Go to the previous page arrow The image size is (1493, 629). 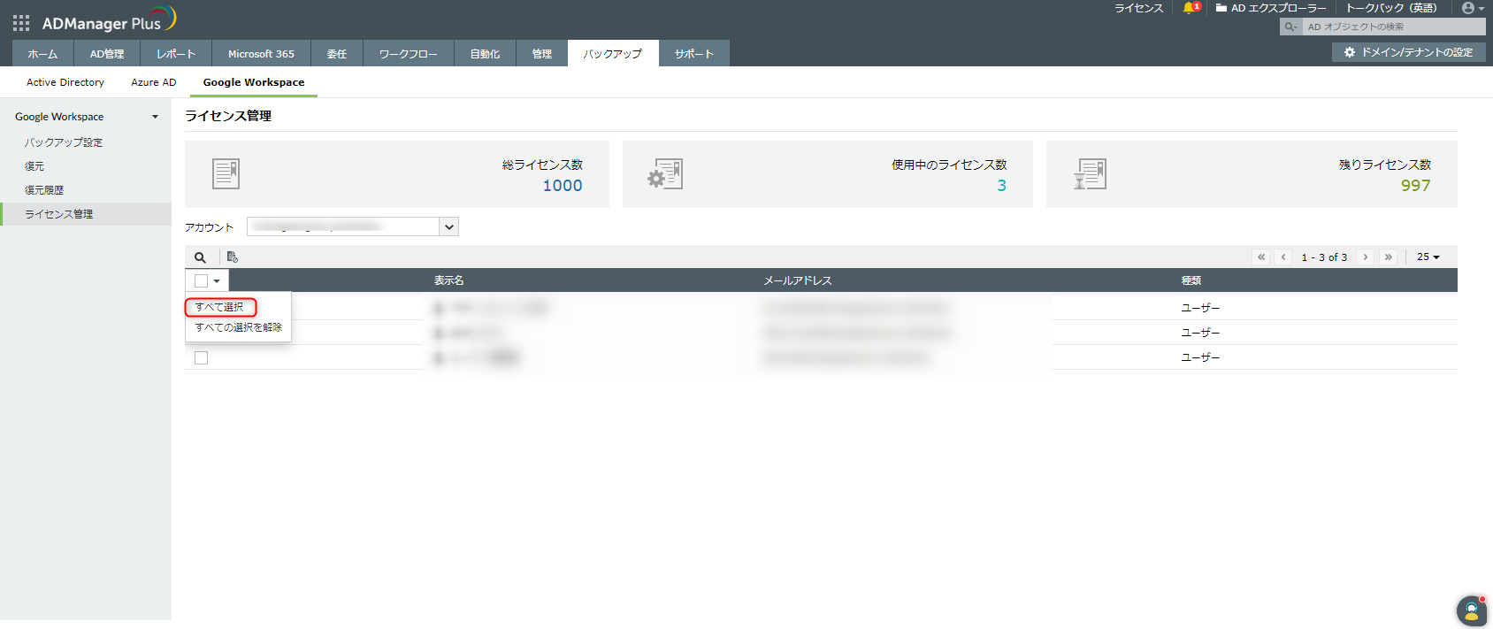point(1283,257)
